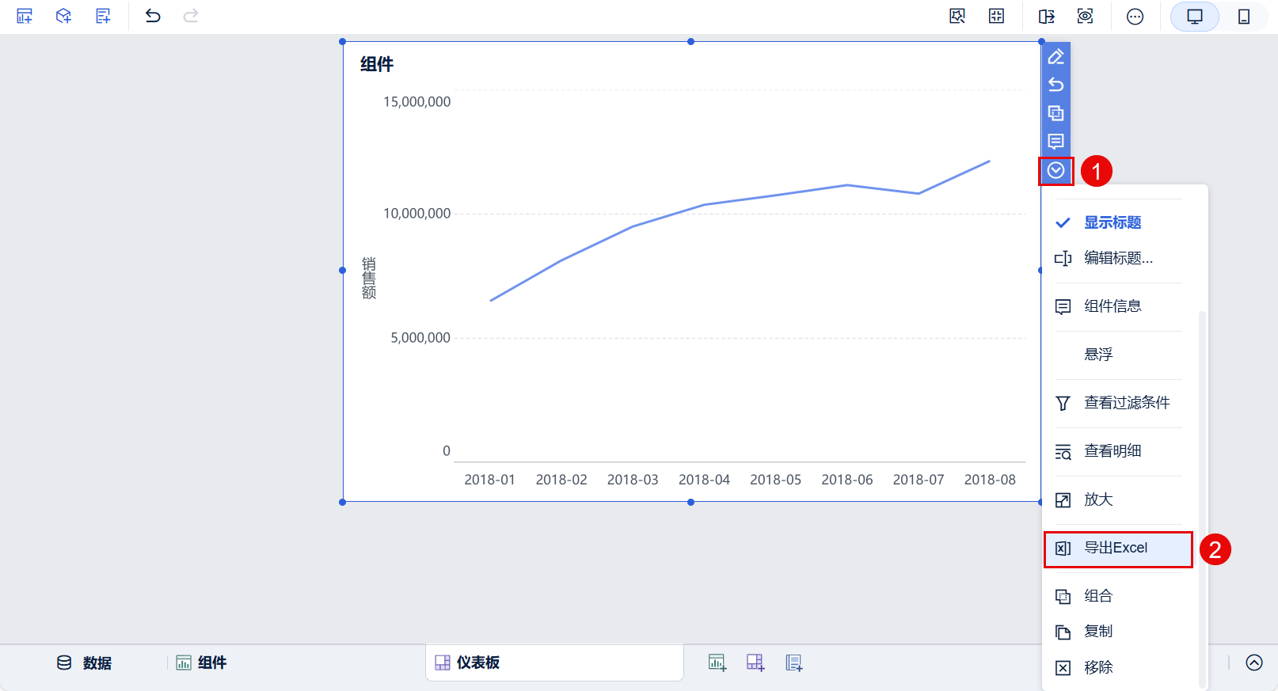Click the add dashboard icon in bottom bar
The height and width of the screenshot is (691, 1278).
(x=755, y=663)
